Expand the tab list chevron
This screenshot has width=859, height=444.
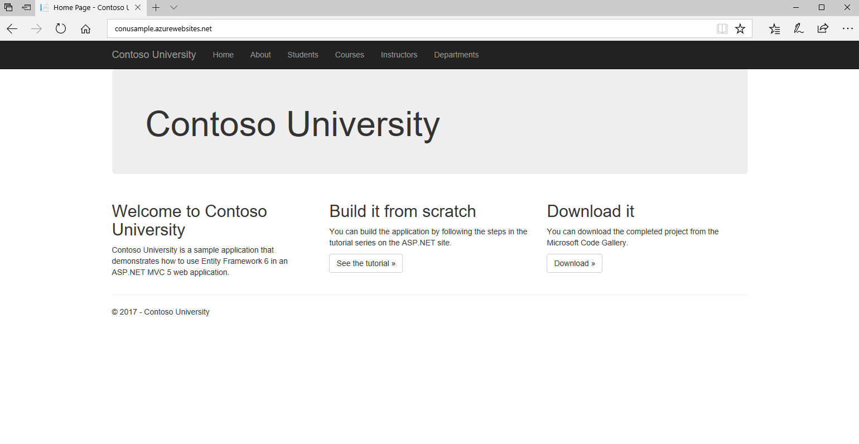coord(173,8)
